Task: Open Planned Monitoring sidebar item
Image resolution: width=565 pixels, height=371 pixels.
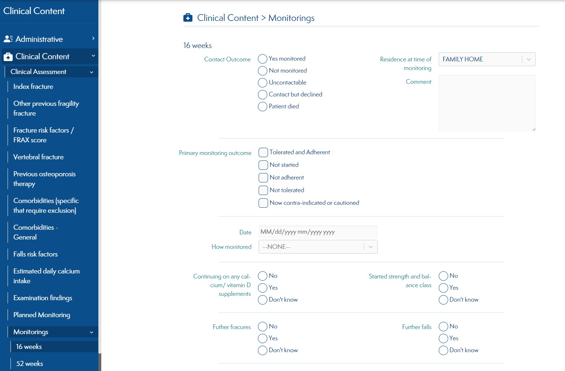Action: pyautogui.click(x=53, y=315)
